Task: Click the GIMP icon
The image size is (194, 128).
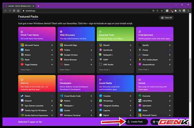Action: click(x=101, y=59)
